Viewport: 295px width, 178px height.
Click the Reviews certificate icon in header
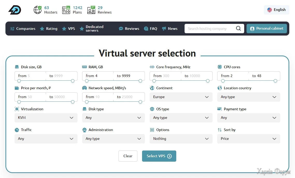[91, 10]
